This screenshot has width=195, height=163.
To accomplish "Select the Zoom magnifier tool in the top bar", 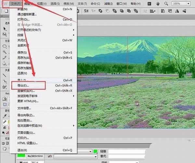I will 166,4.
